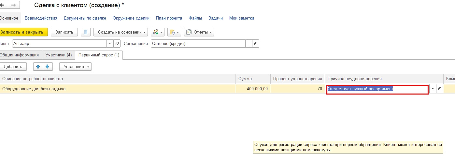Open the Задачи link

pos(216,18)
